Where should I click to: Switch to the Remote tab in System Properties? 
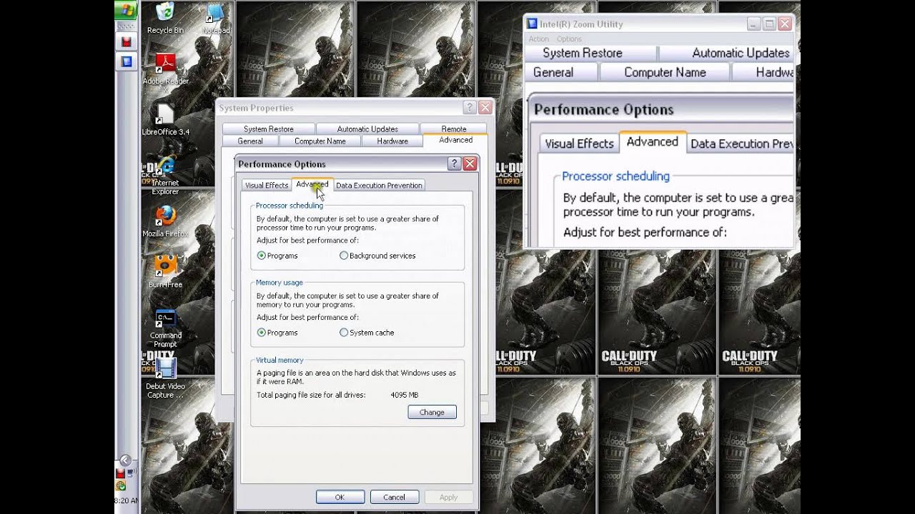coord(454,129)
